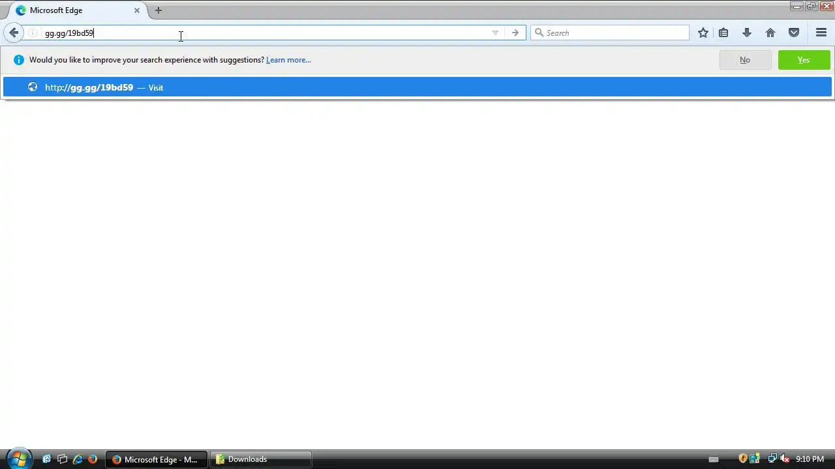Click the Learn more link

(288, 60)
